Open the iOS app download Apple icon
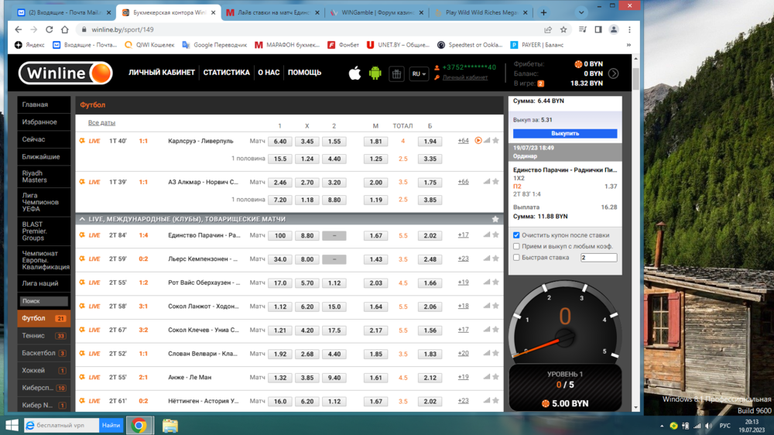 pyautogui.click(x=354, y=74)
